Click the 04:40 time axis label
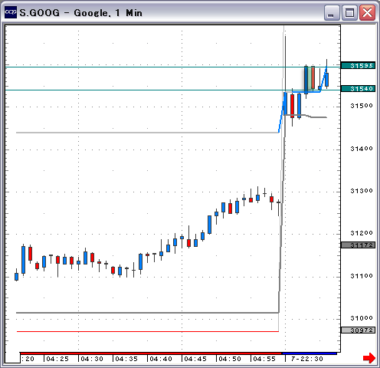This screenshot has width=380, height=368. click(161, 359)
